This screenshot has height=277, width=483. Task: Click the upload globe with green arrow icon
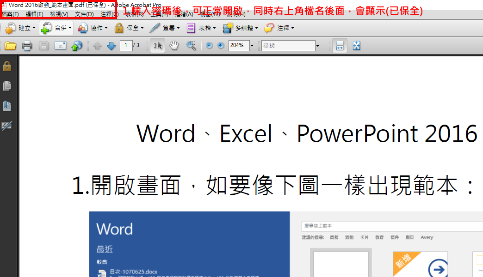coord(77,46)
